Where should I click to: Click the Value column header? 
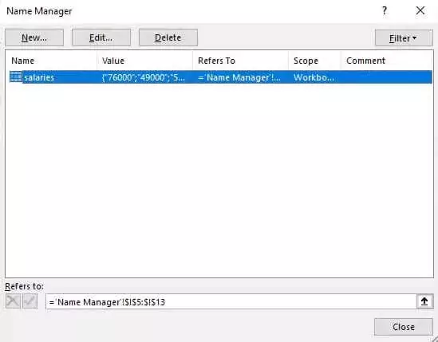coord(113,61)
